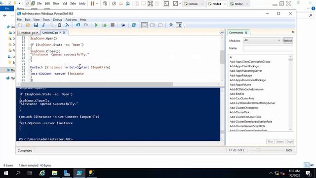The height and width of the screenshot is (178, 316).
Task: Select Add-AppxVolume command entry
Action: coord(240,85)
